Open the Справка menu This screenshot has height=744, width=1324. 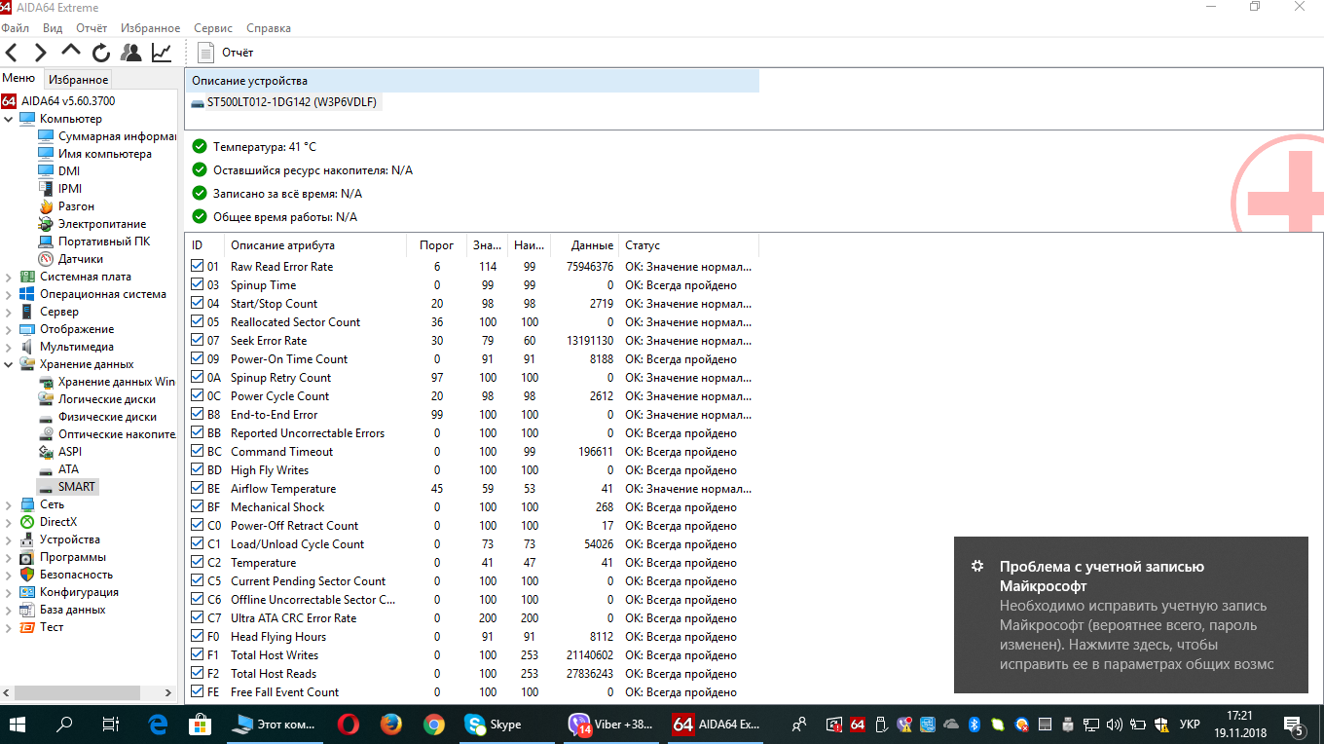tap(269, 28)
